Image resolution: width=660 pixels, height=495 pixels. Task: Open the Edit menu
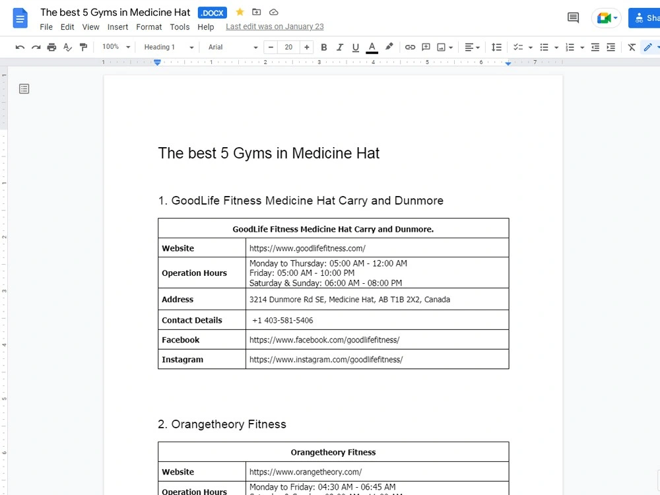(67, 27)
